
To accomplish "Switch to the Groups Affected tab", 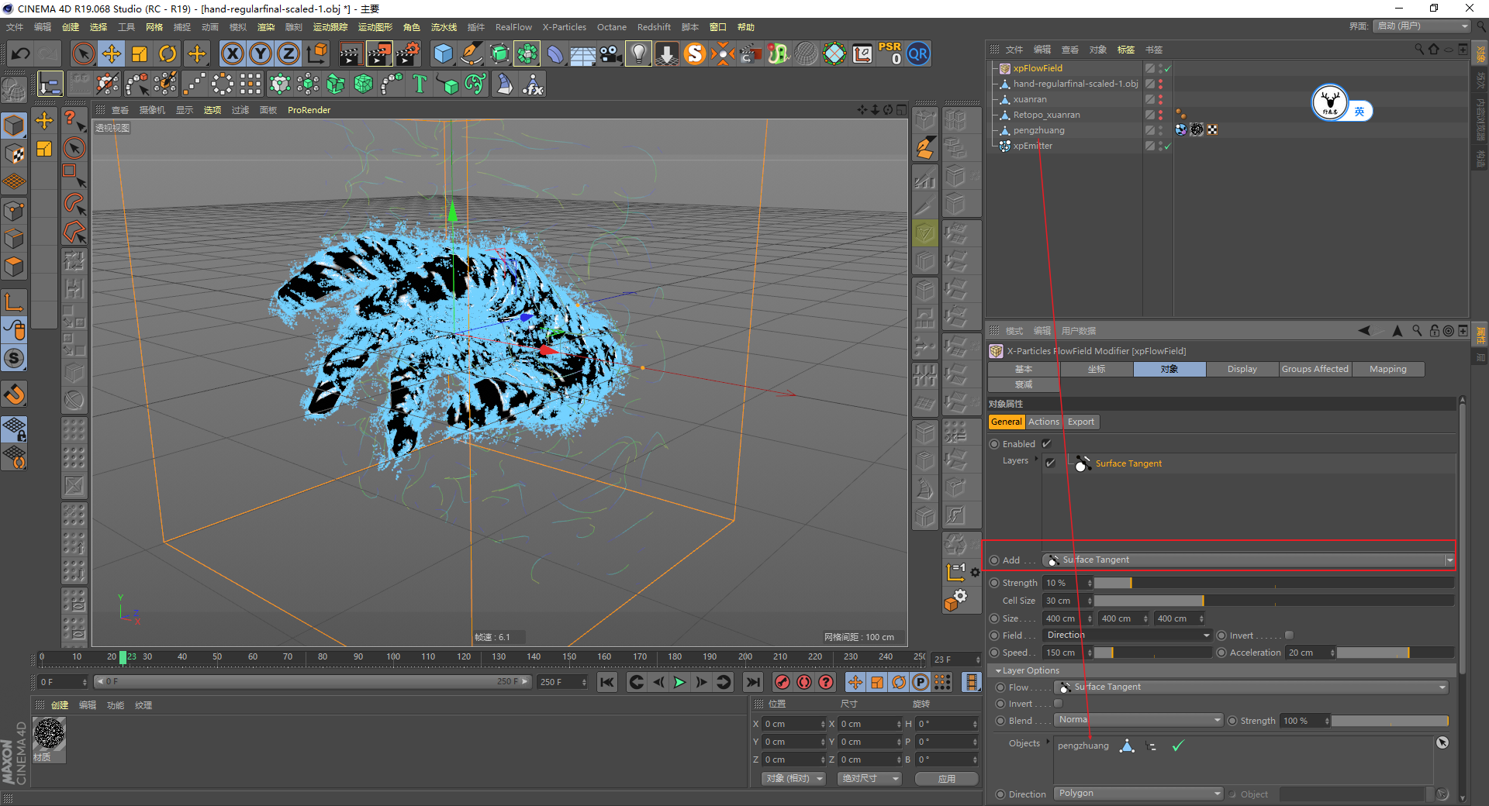I will click(x=1315, y=369).
